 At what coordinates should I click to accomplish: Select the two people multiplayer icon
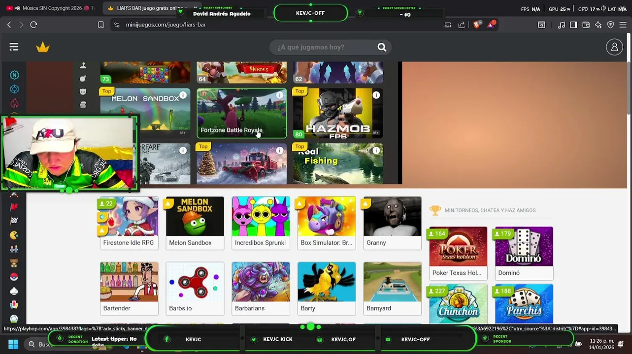[x=14, y=249]
